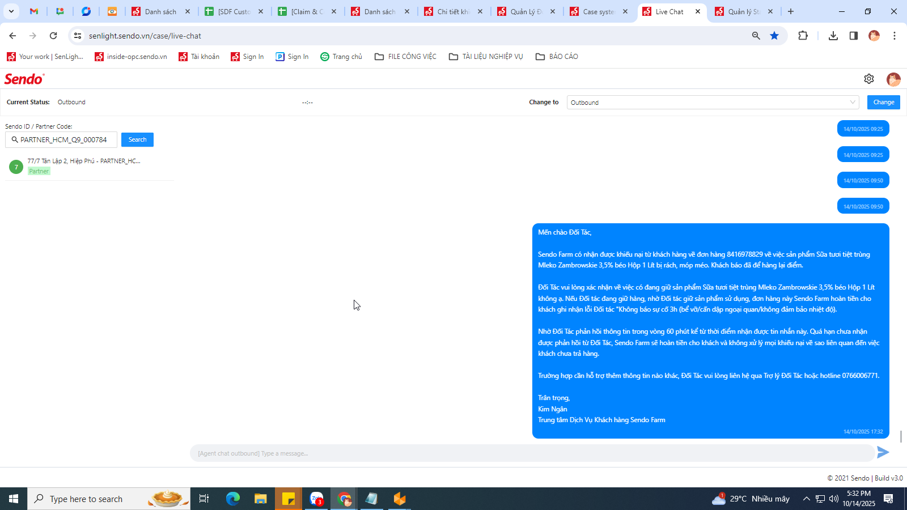Click the Windows search box

click(x=109, y=499)
